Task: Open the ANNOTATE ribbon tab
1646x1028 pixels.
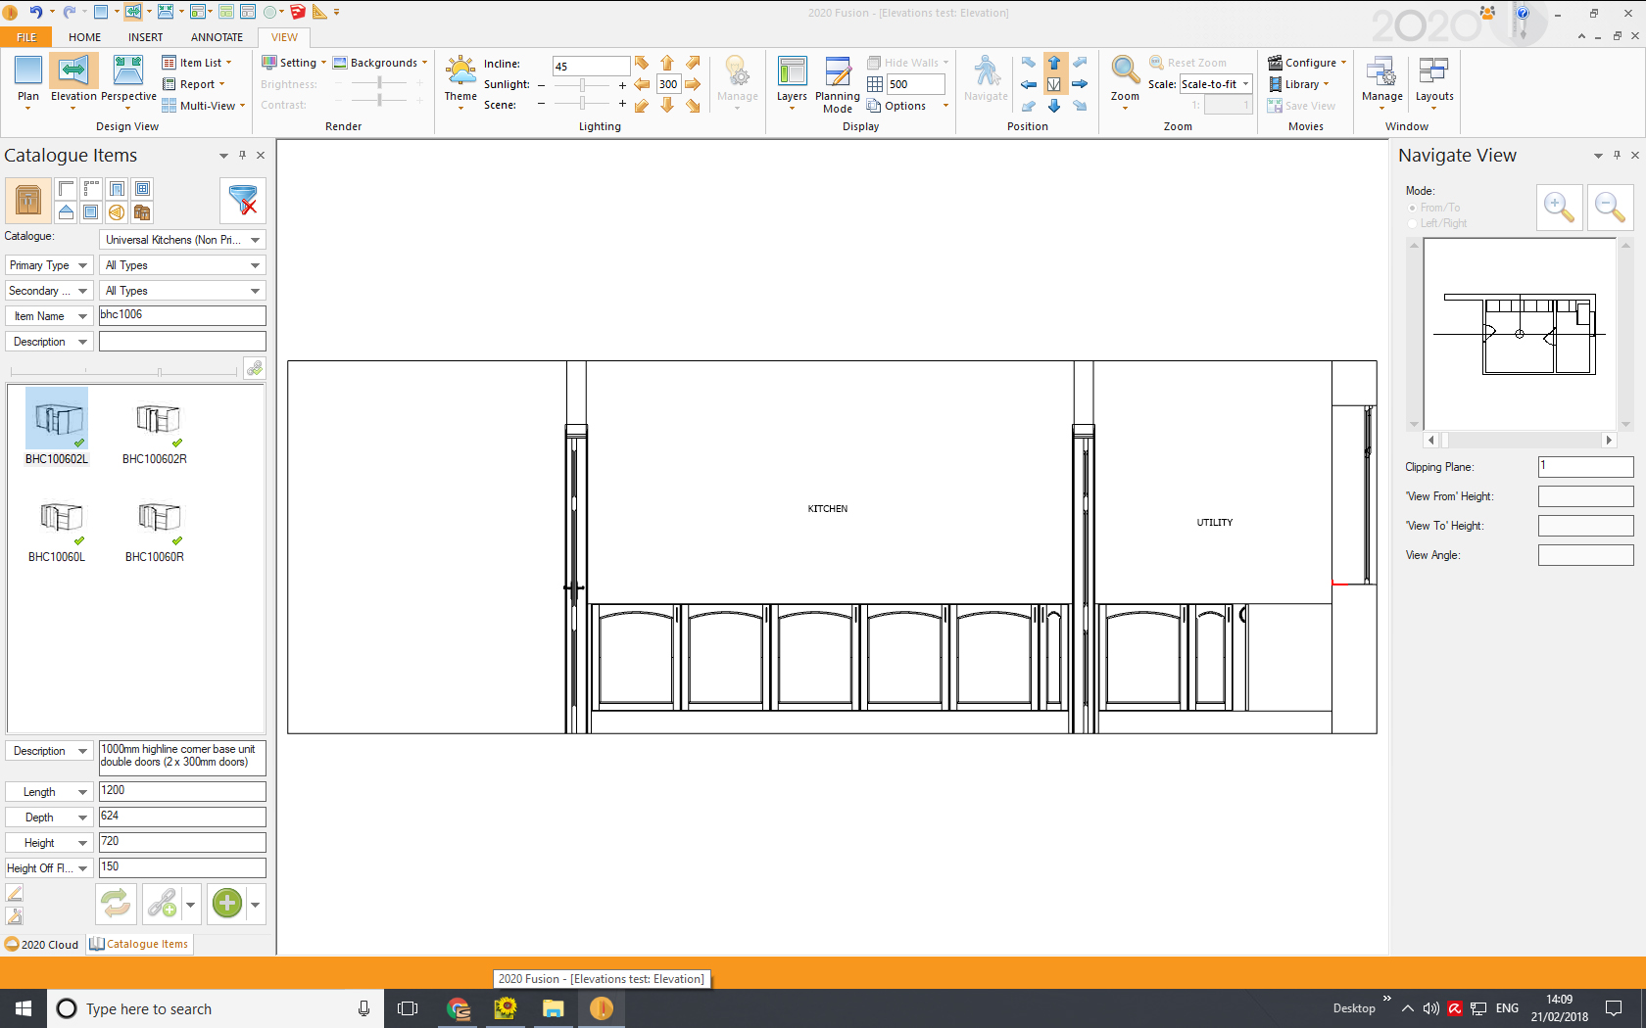Action: coord(217,37)
